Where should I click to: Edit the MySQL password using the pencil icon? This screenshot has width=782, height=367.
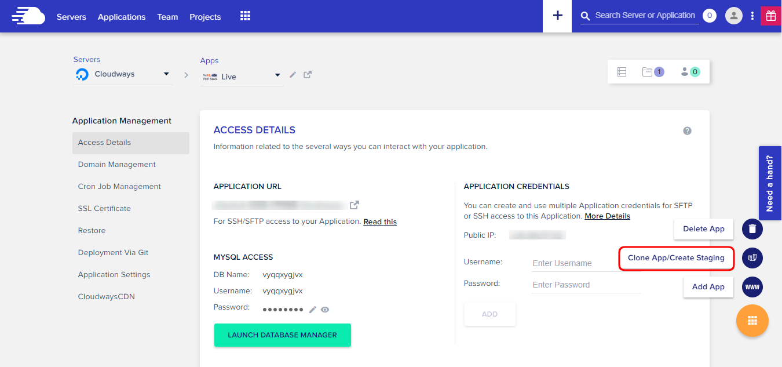pyautogui.click(x=312, y=309)
